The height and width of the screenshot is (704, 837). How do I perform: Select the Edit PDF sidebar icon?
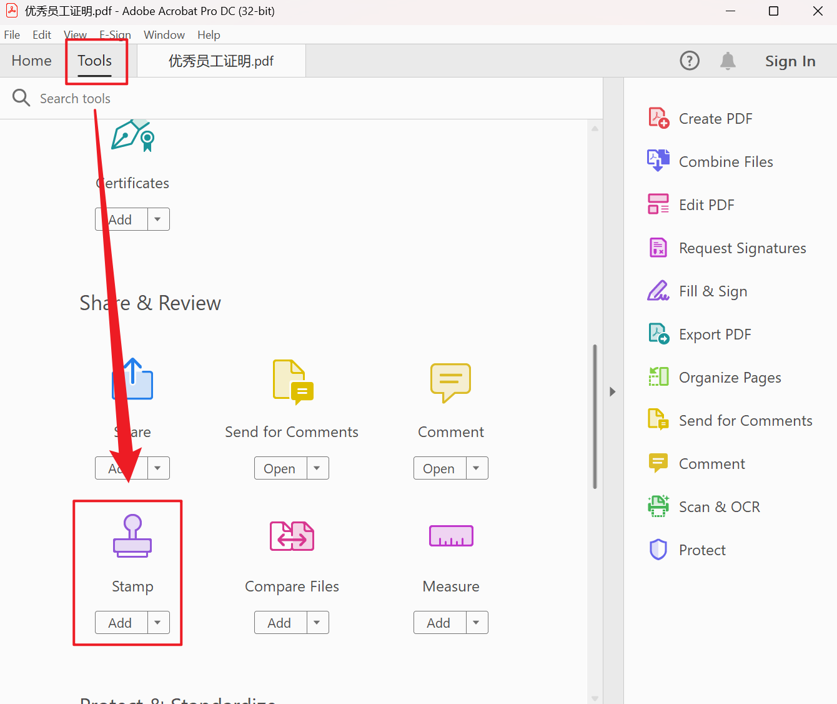click(658, 204)
